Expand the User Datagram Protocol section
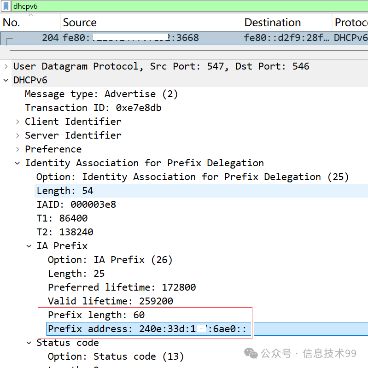Image resolution: width=368 pixels, height=368 pixels. click(x=6, y=66)
